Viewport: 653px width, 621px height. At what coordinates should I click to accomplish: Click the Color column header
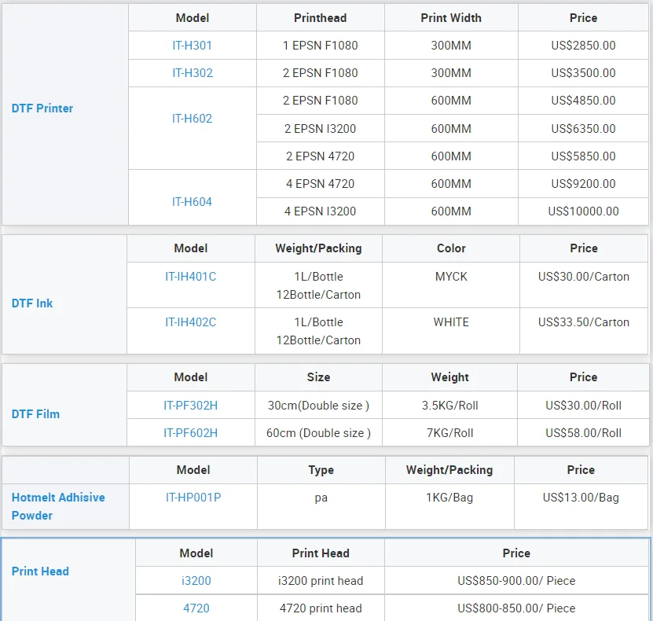coord(451,248)
